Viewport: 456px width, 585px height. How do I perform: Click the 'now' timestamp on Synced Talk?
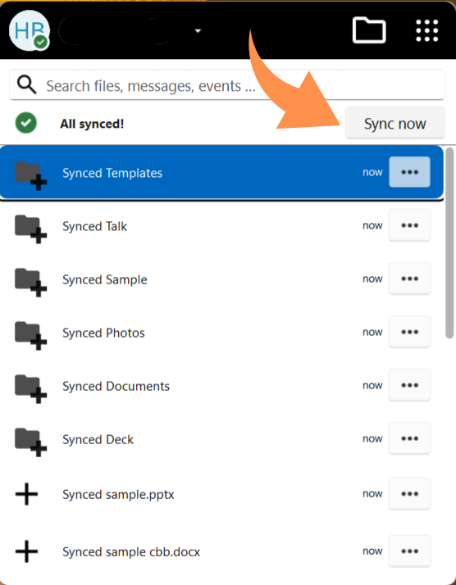click(x=372, y=225)
